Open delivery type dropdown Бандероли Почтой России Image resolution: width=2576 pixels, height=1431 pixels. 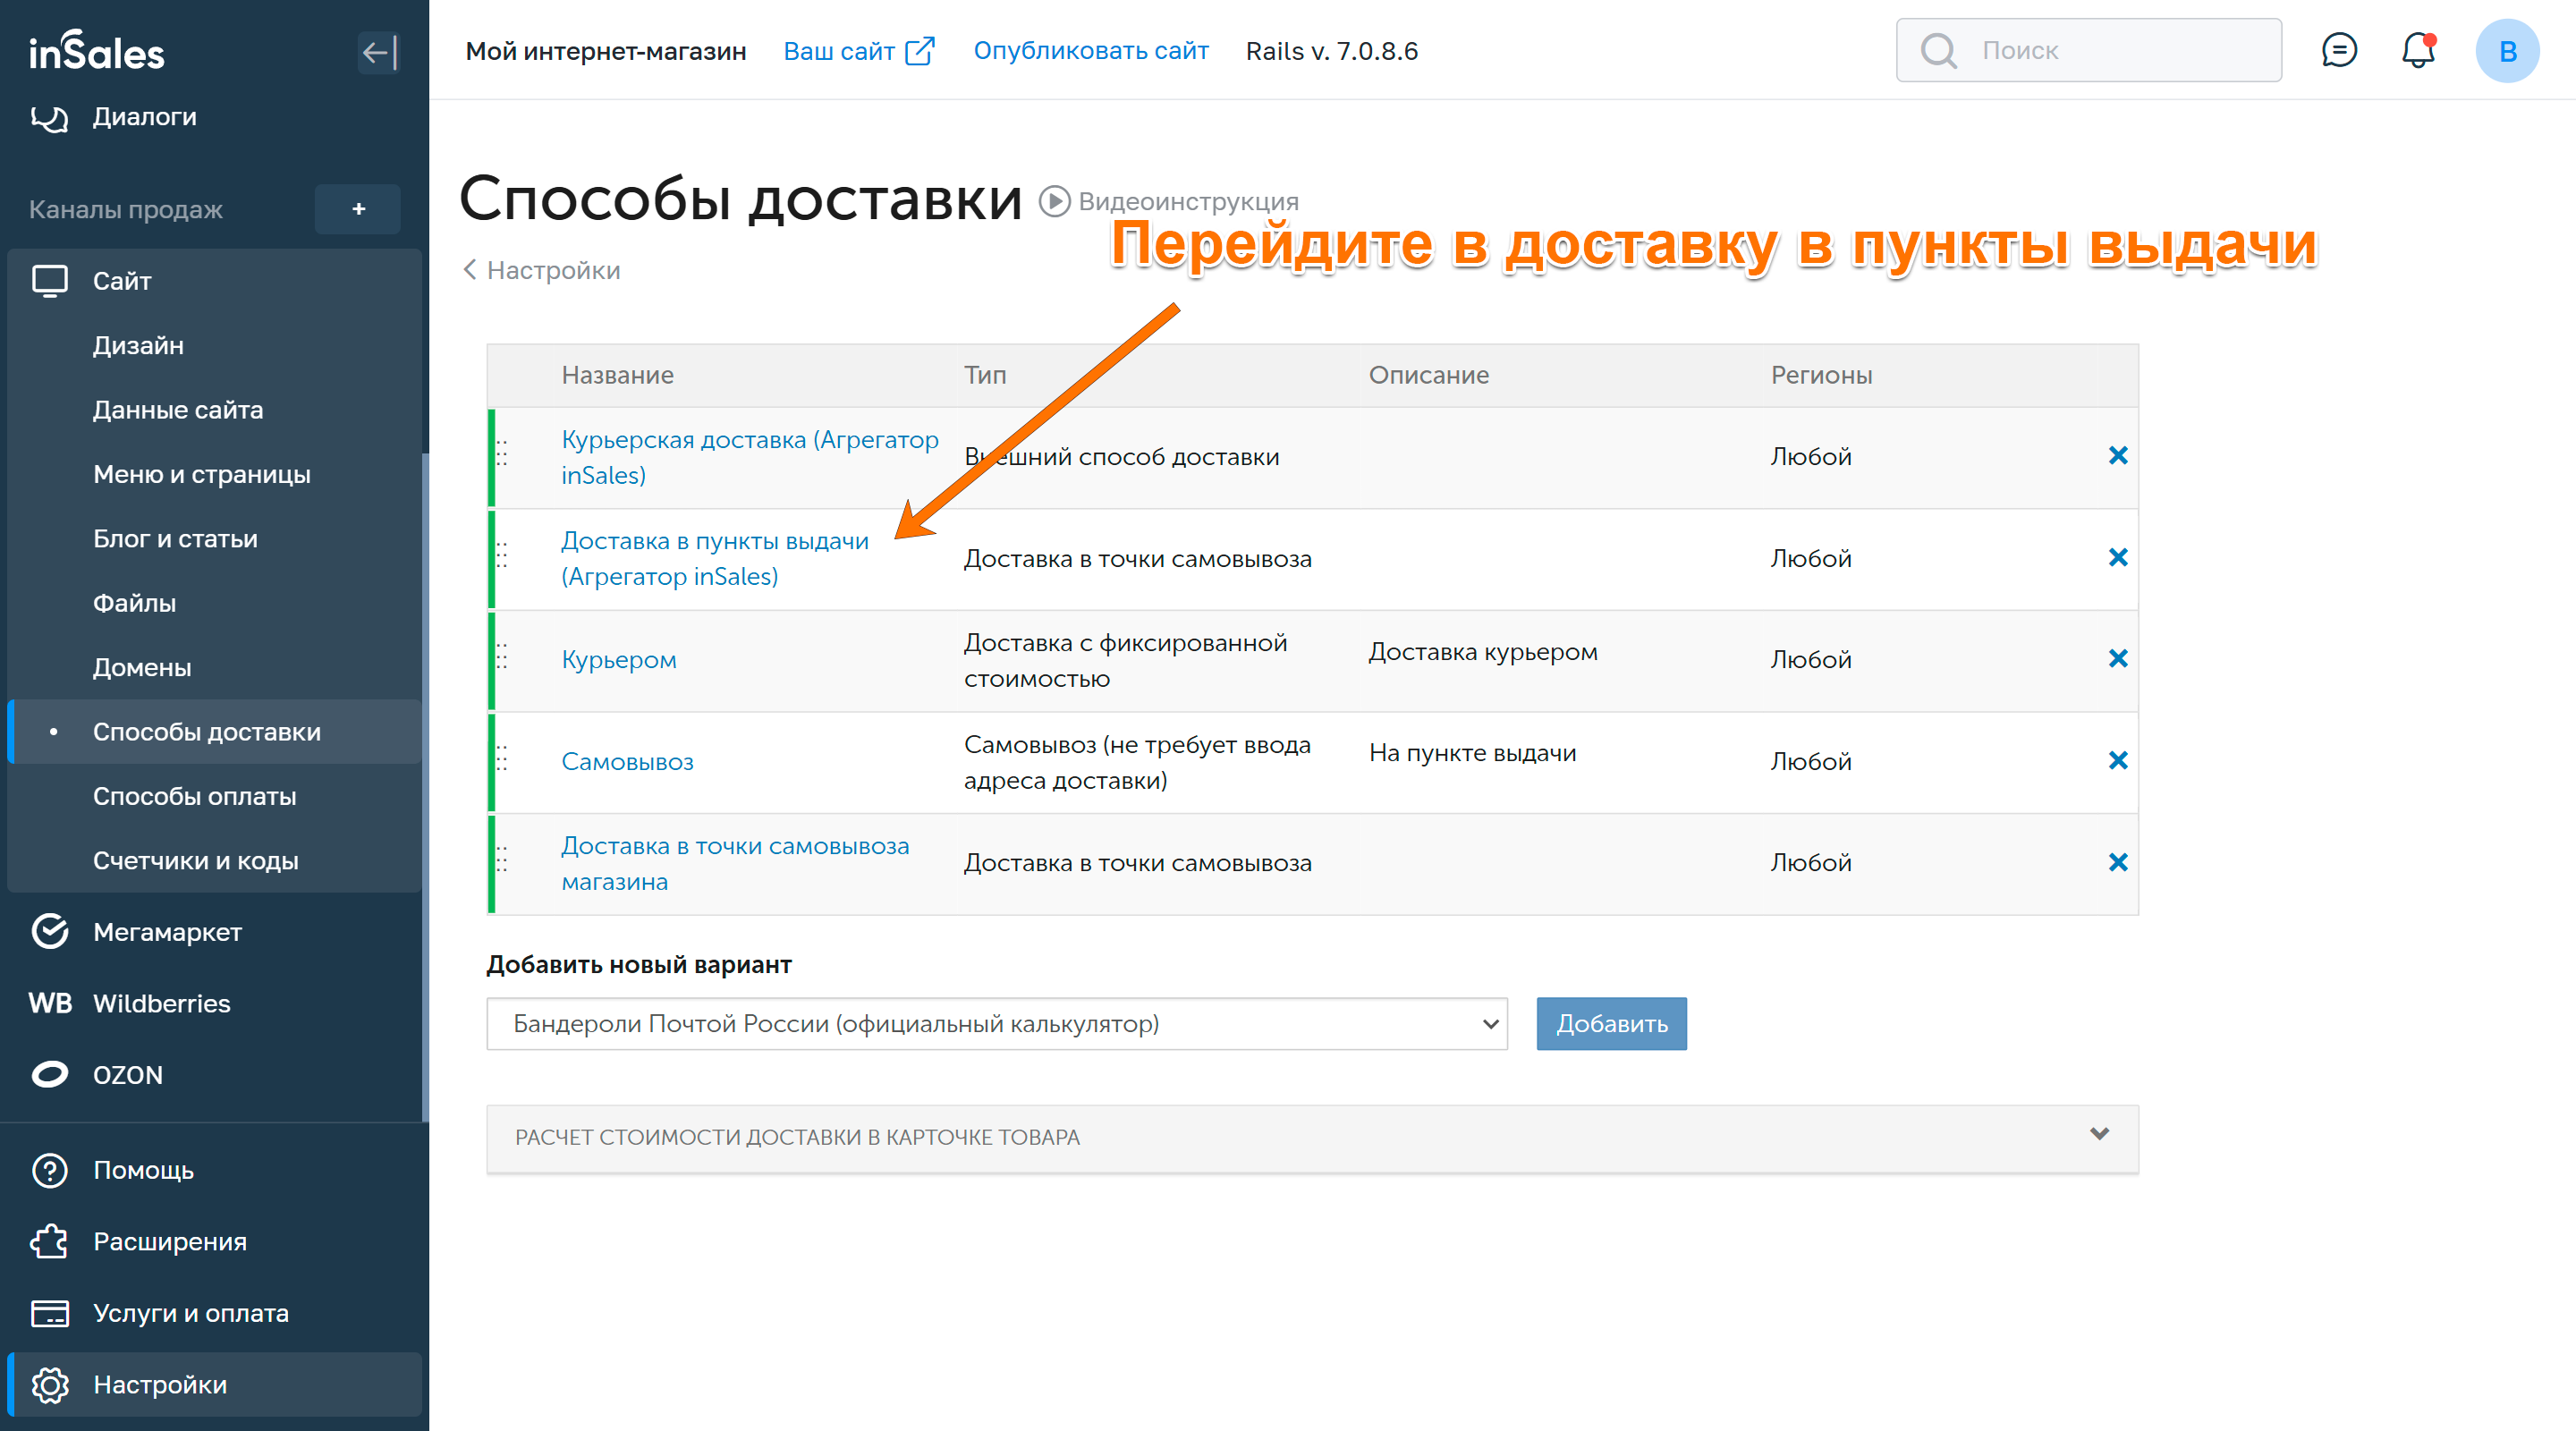click(996, 1024)
